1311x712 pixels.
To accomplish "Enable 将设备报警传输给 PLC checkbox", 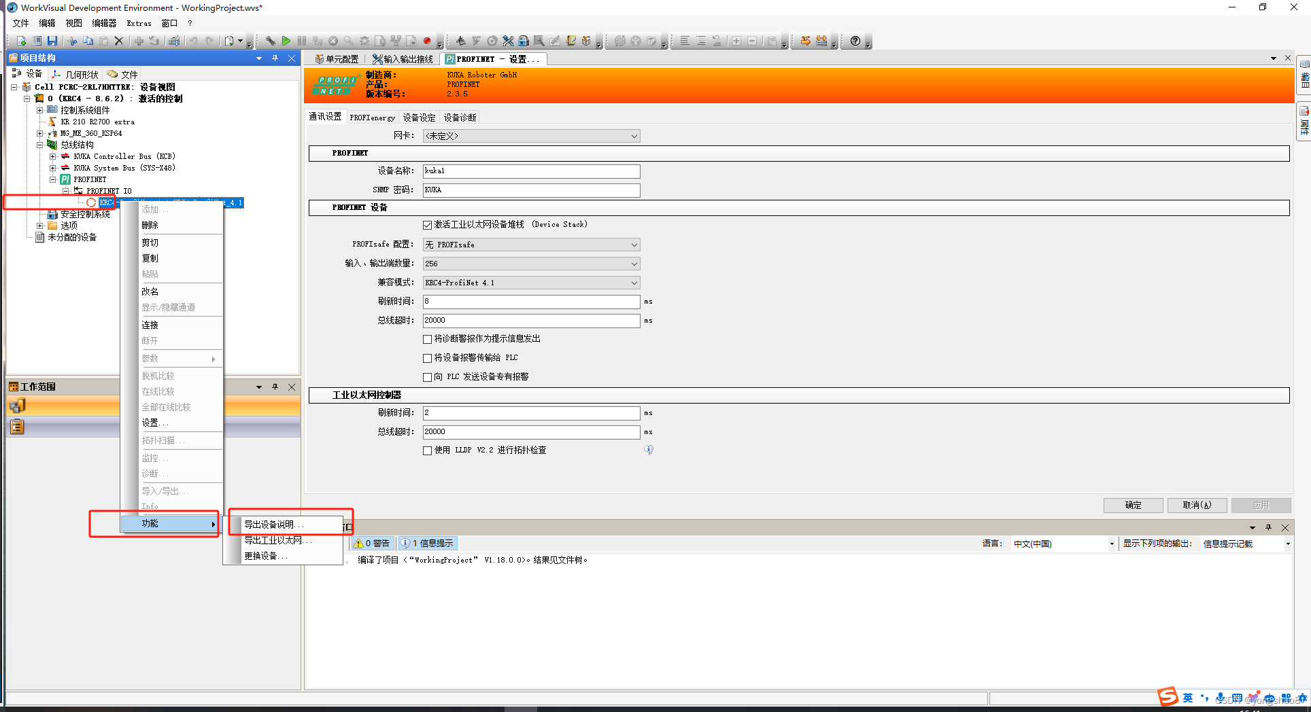I will (427, 358).
